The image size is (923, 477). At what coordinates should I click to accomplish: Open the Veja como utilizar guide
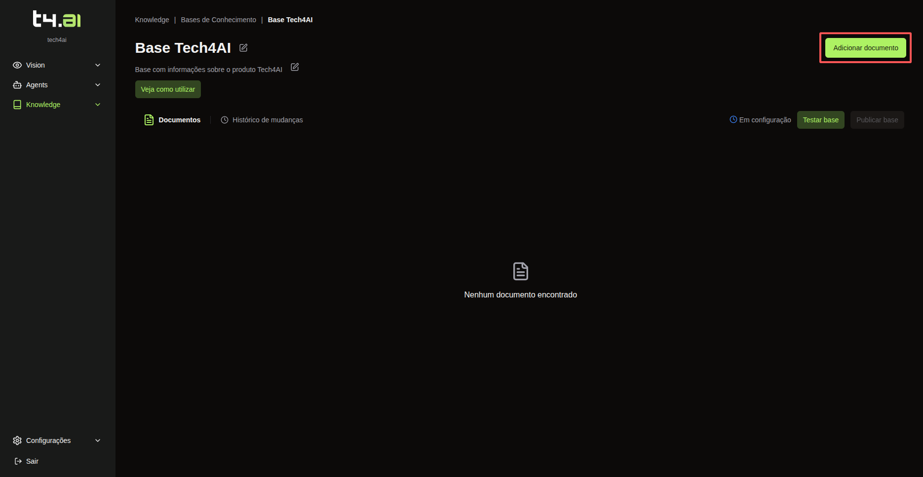(168, 89)
